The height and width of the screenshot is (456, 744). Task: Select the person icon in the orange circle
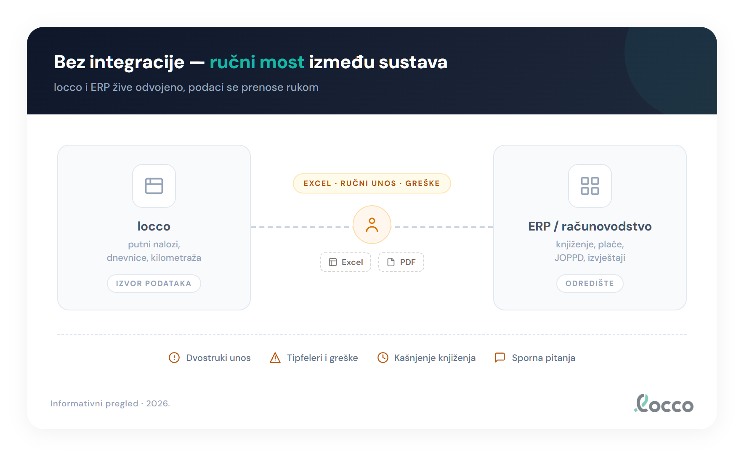pyautogui.click(x=372, y=225)
